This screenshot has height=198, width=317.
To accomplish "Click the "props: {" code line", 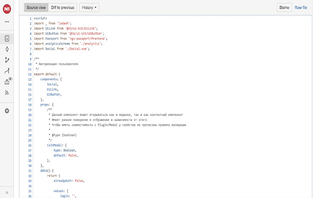I will point(47,104).
